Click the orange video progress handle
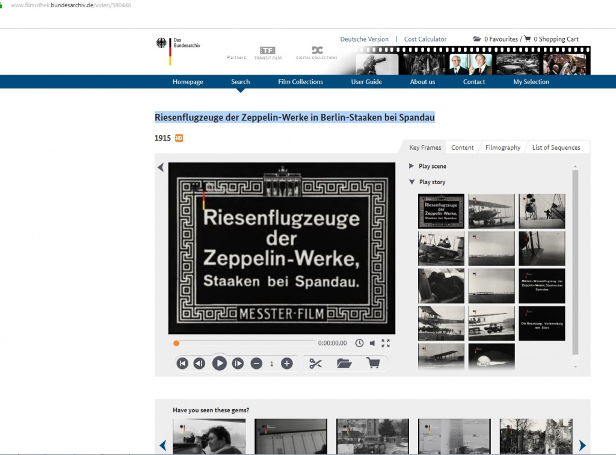Viewport: 616px width, 455px height. pos(176,344)
